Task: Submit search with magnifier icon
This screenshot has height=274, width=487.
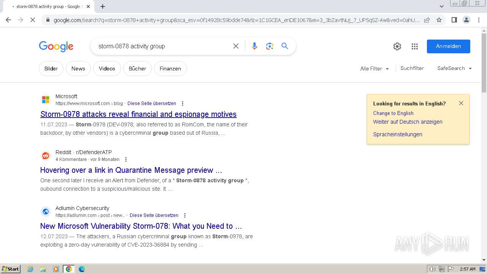Action: pos(285,46)
